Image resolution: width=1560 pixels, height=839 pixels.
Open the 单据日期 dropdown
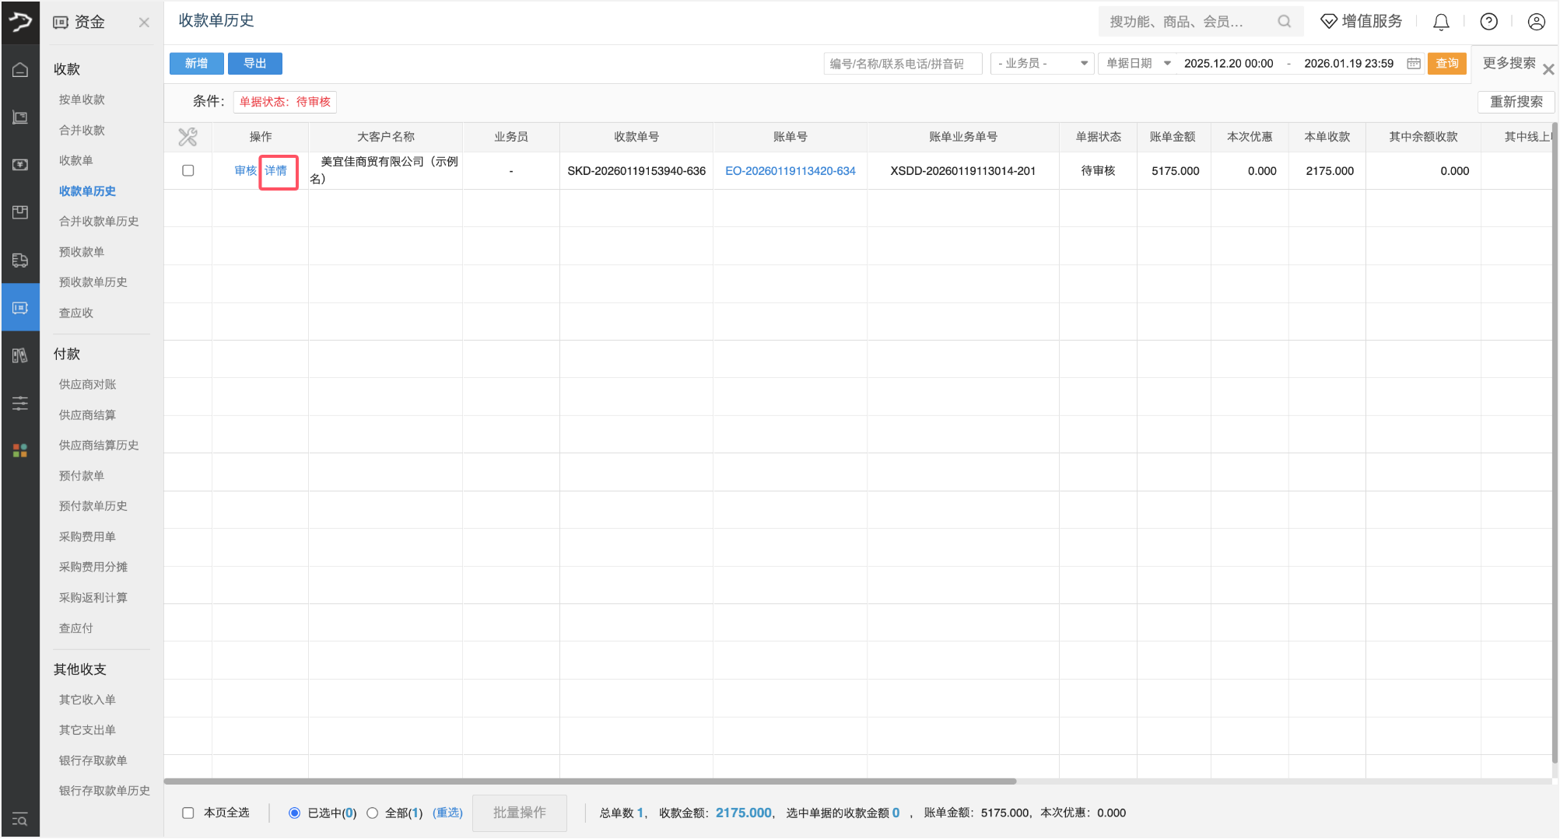tap(1138, 64)
